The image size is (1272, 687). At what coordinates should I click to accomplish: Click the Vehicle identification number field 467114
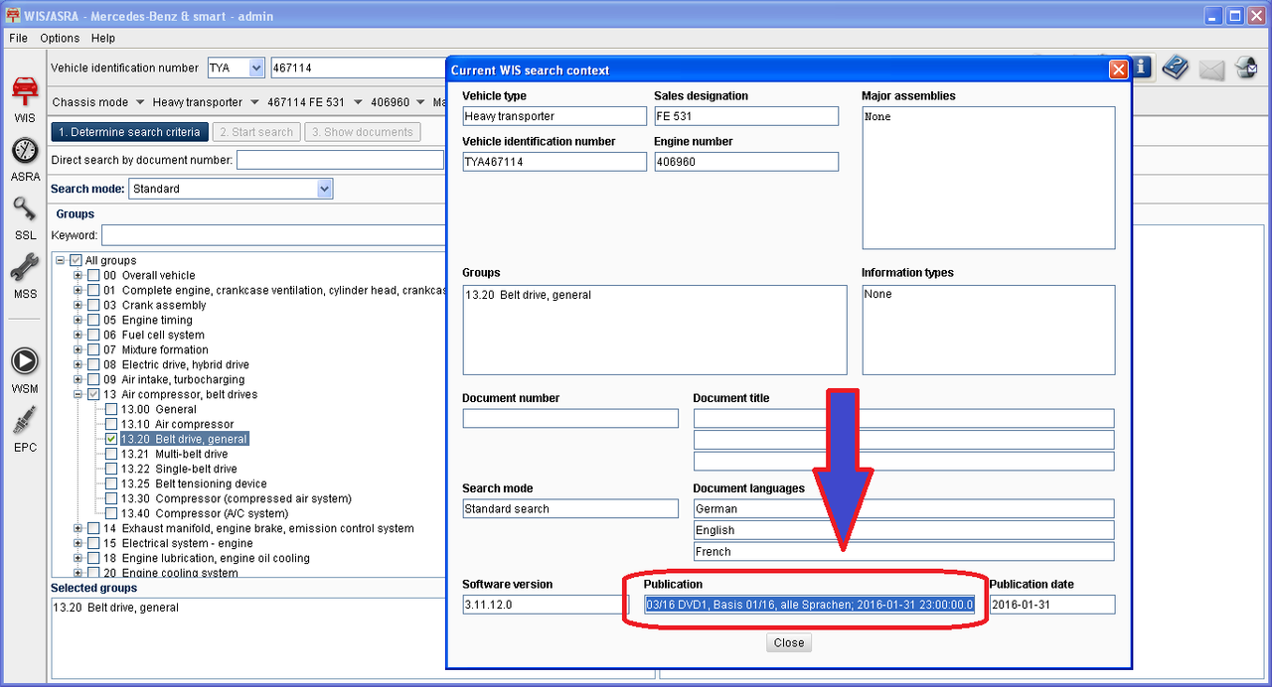[358, 68]
